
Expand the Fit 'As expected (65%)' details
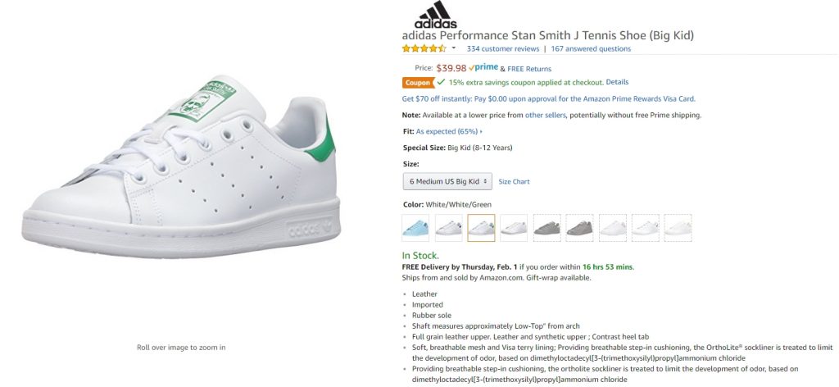(449, 131)
